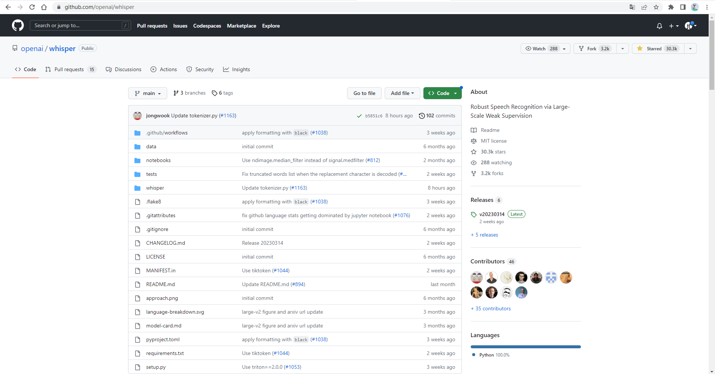The width and height of the screenshot is (715, 374).
Task: Open the translate page icon
Action: 632,7
